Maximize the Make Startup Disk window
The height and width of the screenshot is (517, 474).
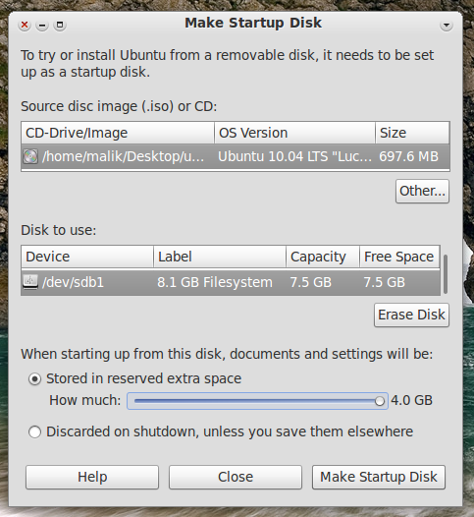pyautogui.click(x=60, y=25)
